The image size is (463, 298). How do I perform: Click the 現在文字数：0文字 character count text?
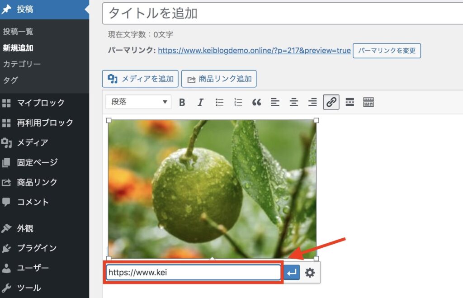pyautogui.click(x=141, y=34)
